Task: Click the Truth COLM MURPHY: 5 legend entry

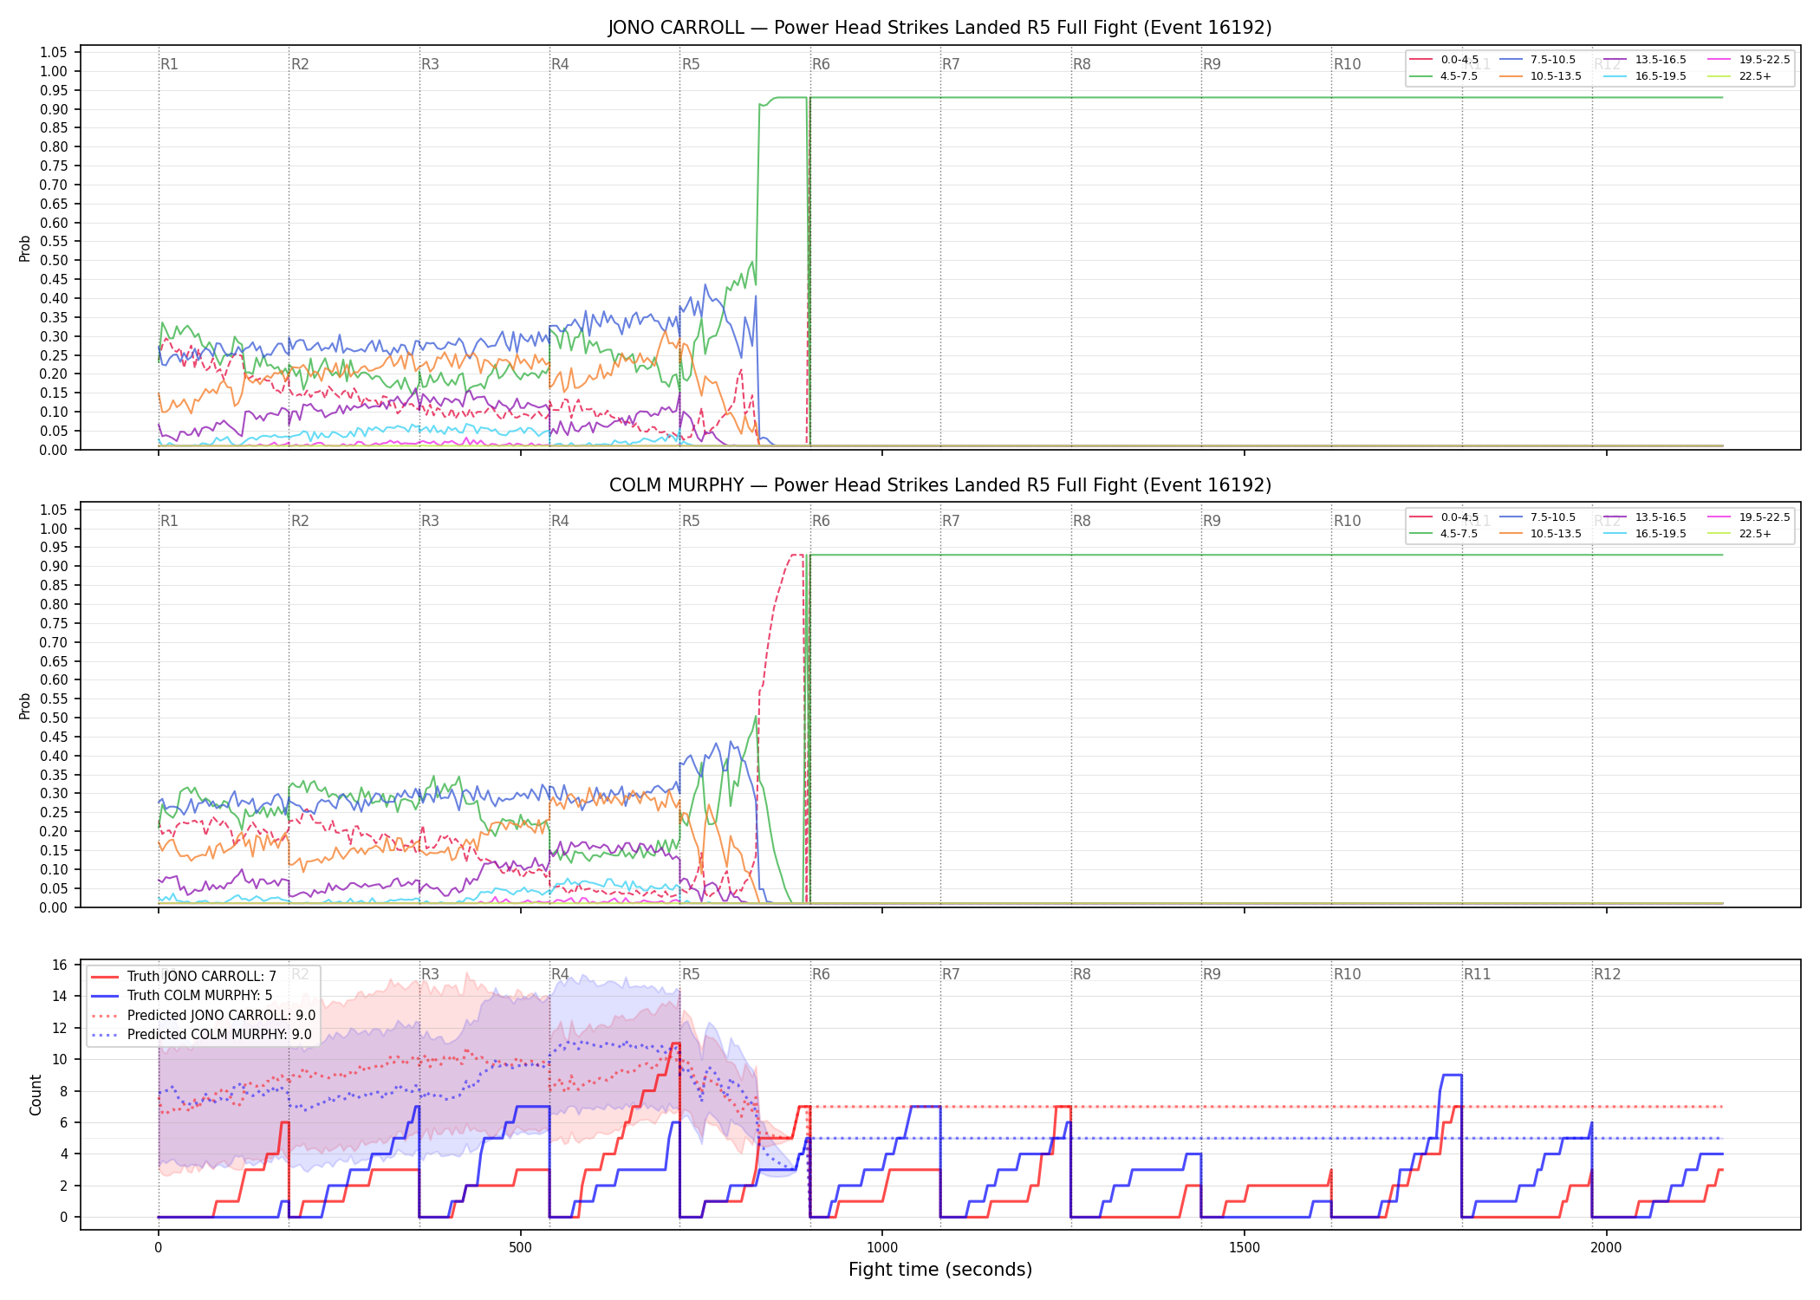Action: coord(182,996)
